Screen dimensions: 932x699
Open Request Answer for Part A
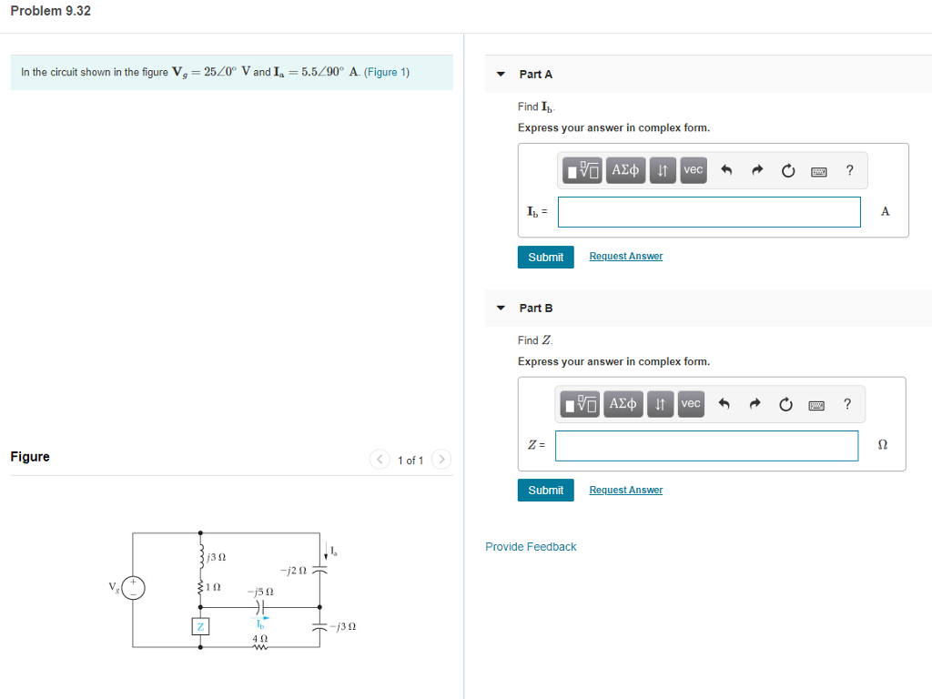click(625, 256)
